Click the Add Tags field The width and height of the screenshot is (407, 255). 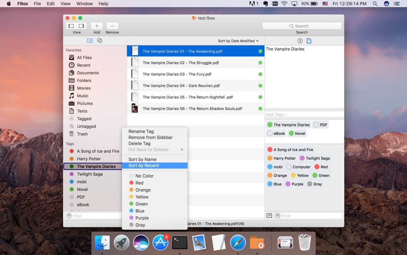coord(304,115)
